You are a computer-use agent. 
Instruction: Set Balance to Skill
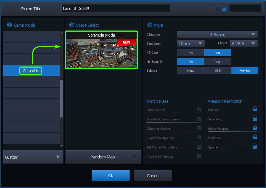[x=218, y=70]
